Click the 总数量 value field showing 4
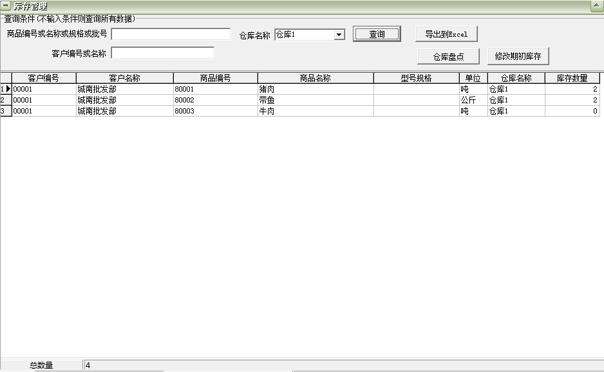This screenshot has width=604, height=372. tap(343, 365)
